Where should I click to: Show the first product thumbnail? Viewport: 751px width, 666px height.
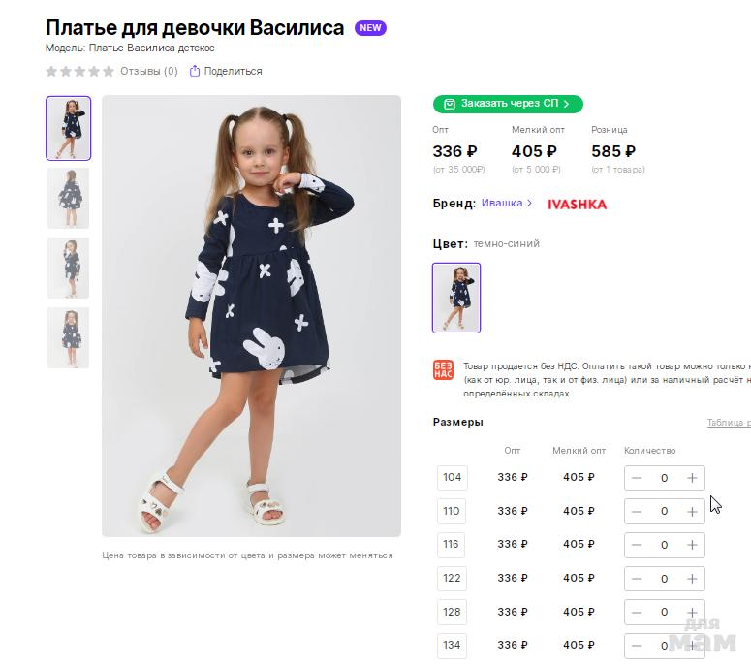69,128
